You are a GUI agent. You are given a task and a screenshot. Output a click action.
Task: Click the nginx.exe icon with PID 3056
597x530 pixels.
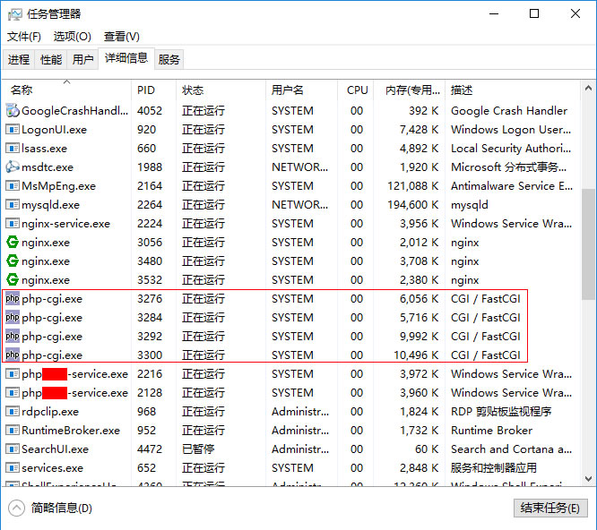tap(13, 243)
